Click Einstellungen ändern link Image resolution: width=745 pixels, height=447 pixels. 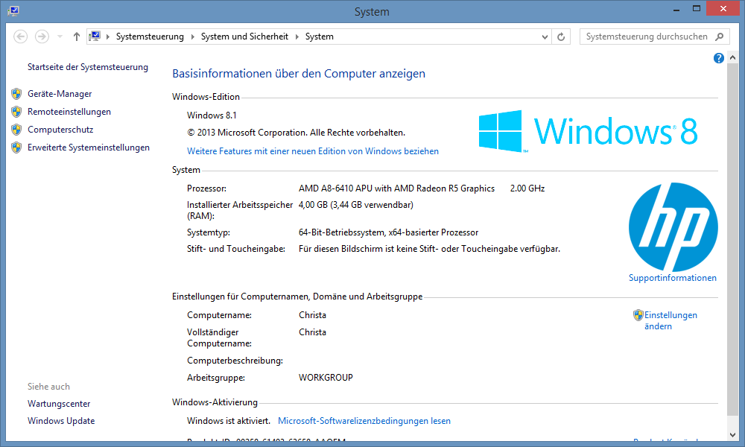670,320
